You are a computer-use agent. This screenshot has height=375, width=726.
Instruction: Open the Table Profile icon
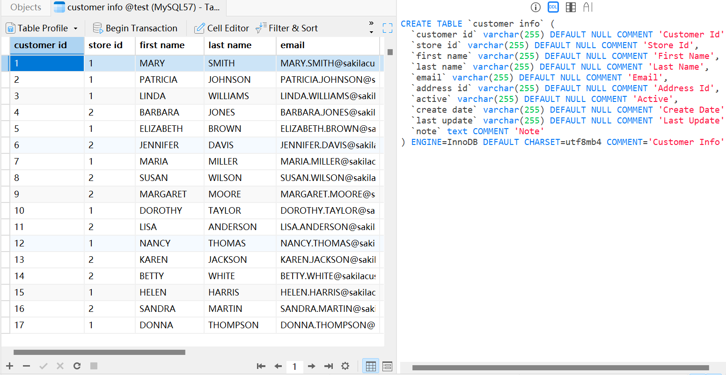click(x=10, y=29)
